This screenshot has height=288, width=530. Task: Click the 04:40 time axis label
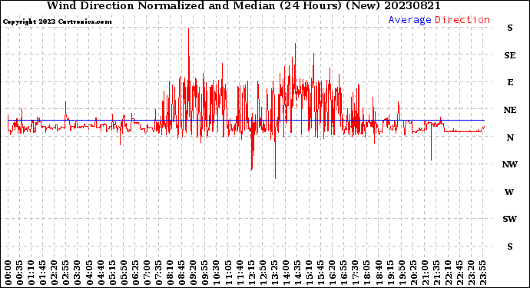click(101, 273)
